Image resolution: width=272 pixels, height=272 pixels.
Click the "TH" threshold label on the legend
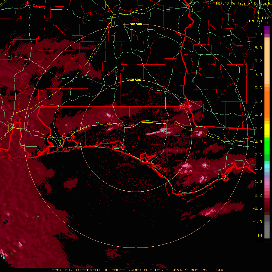260,235
